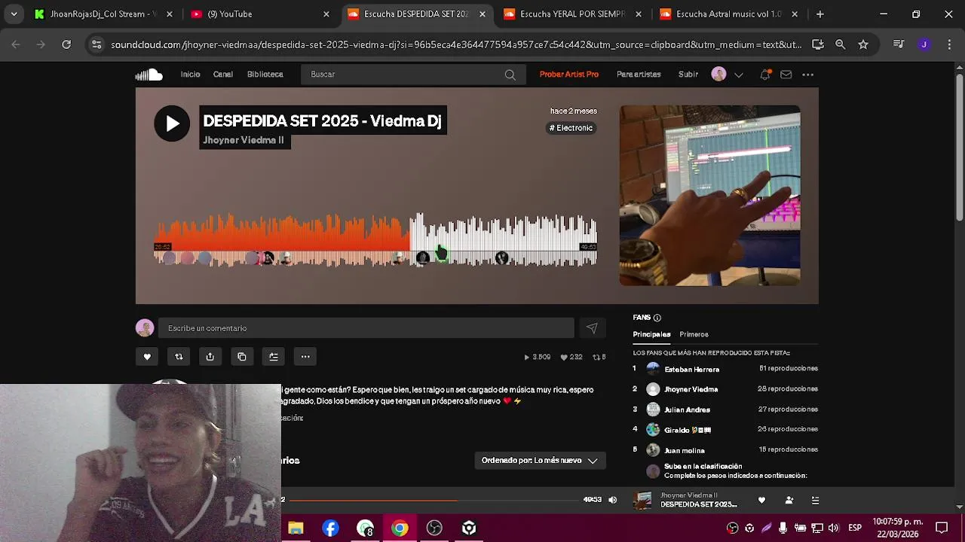Write a comment in 'Escribe un comentario' field
This screenshot has height=542, width=965.
pos(366,328)
